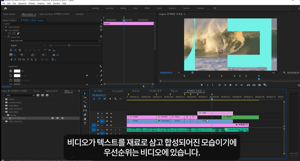Screen dimensions: 300x161
Task: Open Appearance graphics properties wrench
Action: click(101, 66)
